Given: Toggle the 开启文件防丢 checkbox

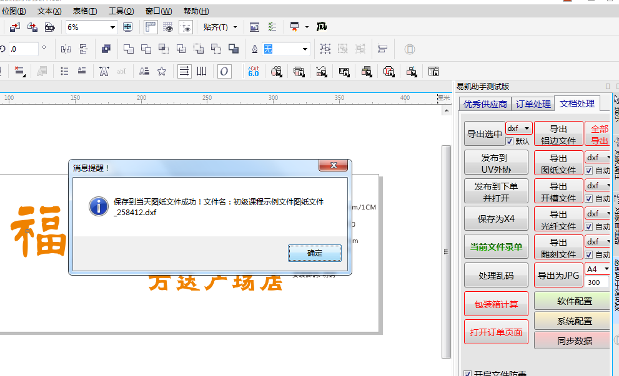Looking at the screenshot, I should [468, 374].
